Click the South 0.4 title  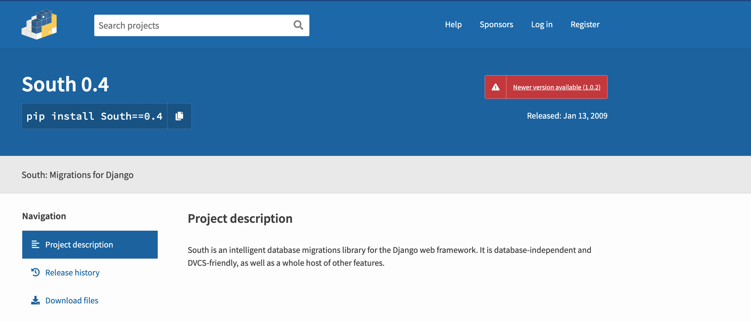(x=65, y=85)
